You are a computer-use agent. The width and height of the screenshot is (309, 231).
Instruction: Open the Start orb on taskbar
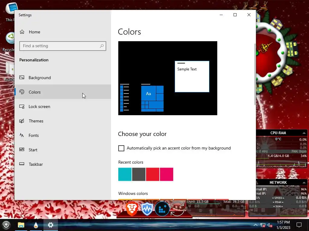point(6,225)
